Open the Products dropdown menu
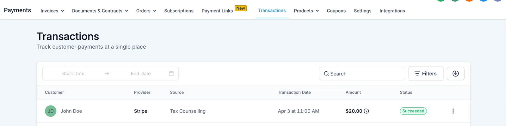506x126 pixels. coord(306,11)
